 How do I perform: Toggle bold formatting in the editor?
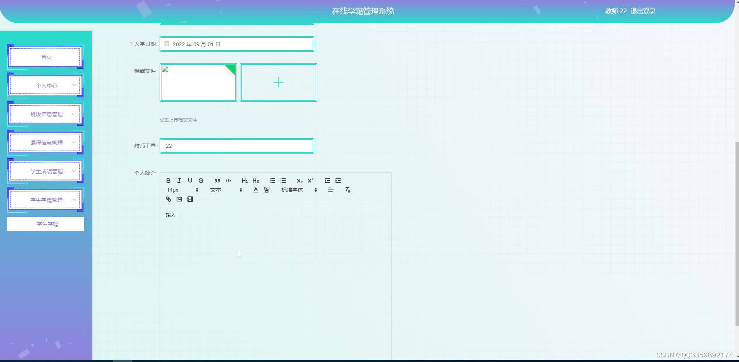tap(168, 181)
